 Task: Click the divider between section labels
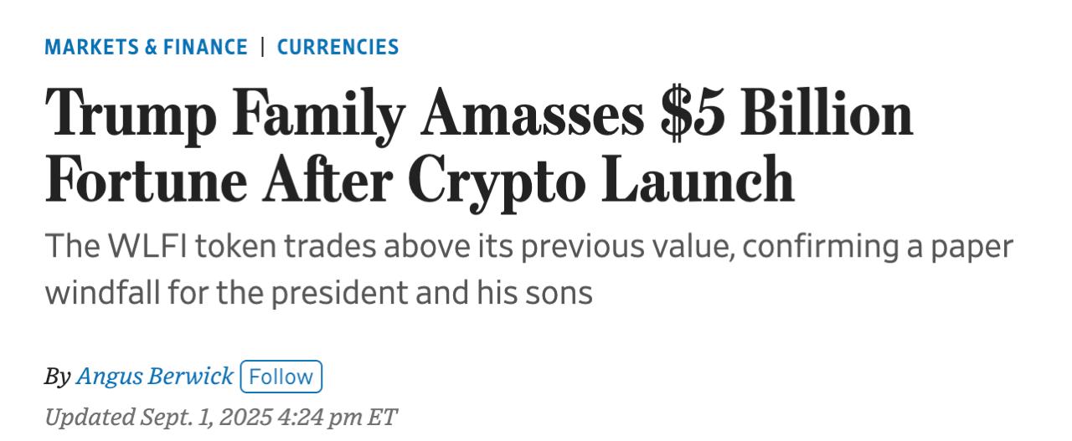pyautogui.click(x=262, y=47)
